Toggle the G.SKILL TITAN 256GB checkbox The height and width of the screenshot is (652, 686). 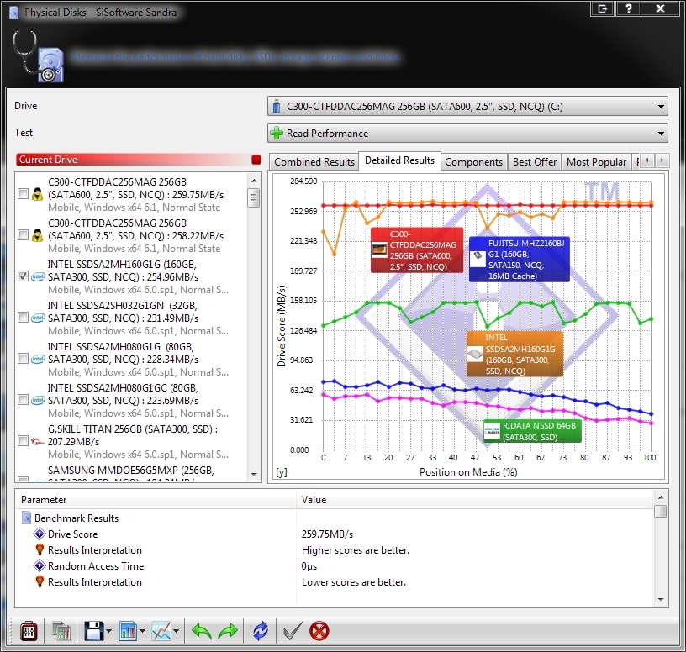click(x=24, y=441)
